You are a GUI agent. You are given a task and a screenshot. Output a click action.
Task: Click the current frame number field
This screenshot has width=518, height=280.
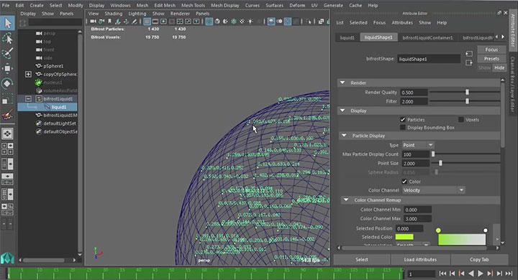point(422,274)
